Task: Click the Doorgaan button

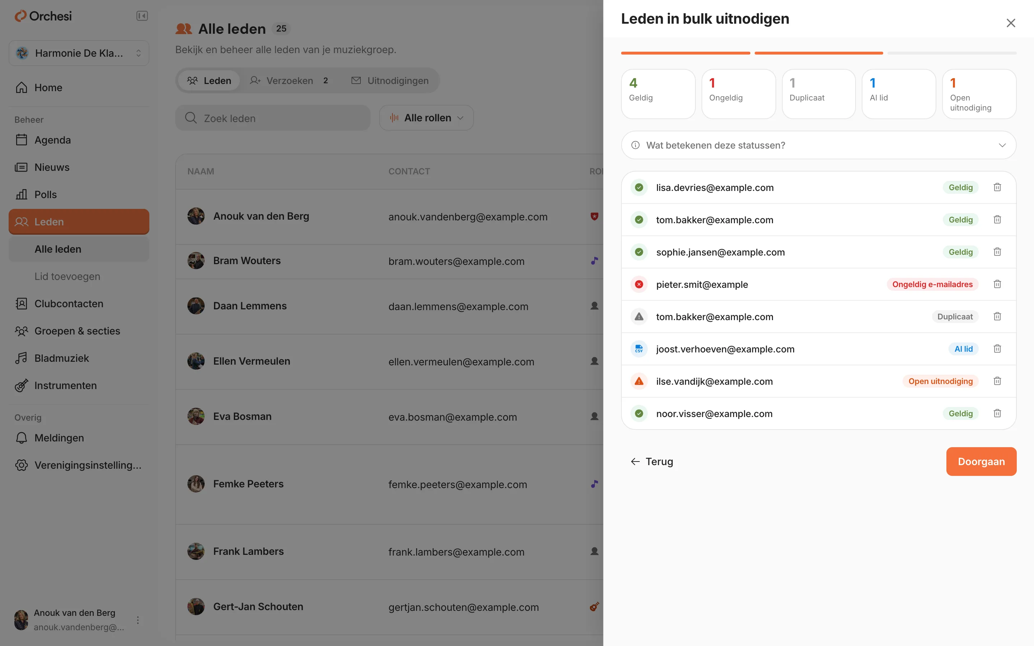Action: (981, 462)
